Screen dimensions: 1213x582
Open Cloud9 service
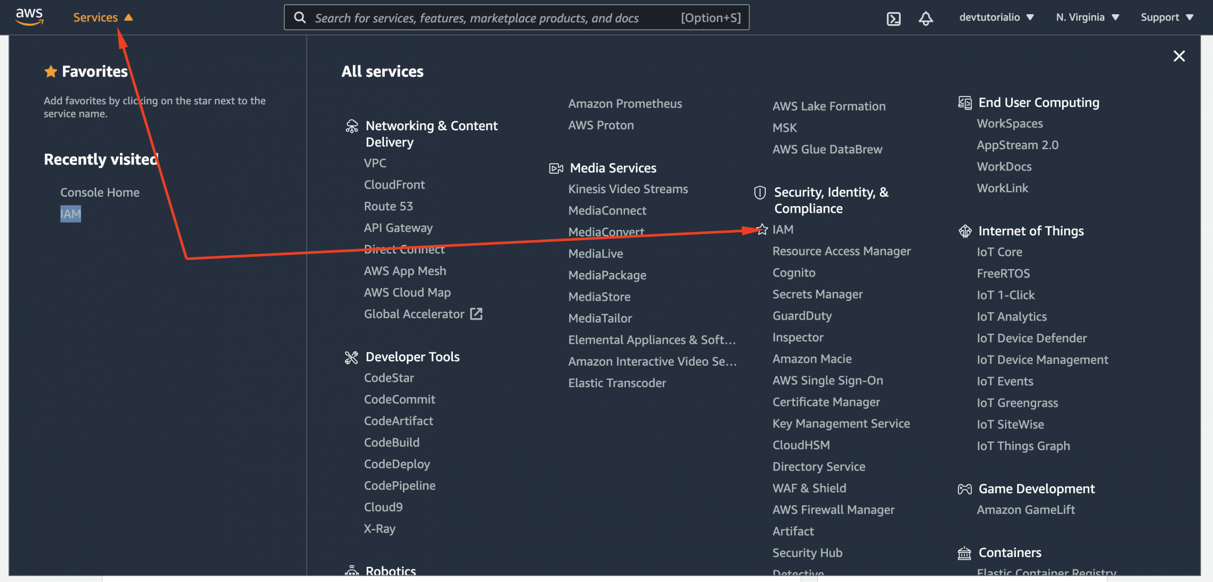pos(383,507)
